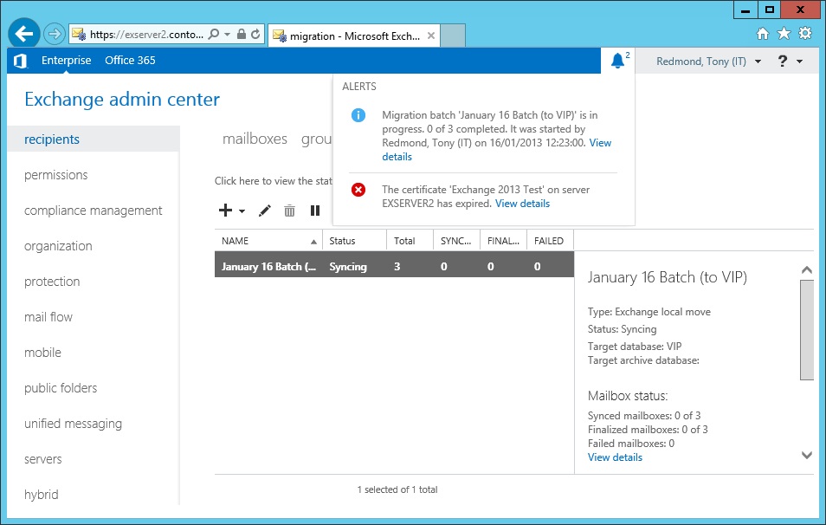Image resolution: width=826 pixels, height=525 pixels.
Task: Open Exchange admin center settings gear
Action: click(x=803, y=33)
